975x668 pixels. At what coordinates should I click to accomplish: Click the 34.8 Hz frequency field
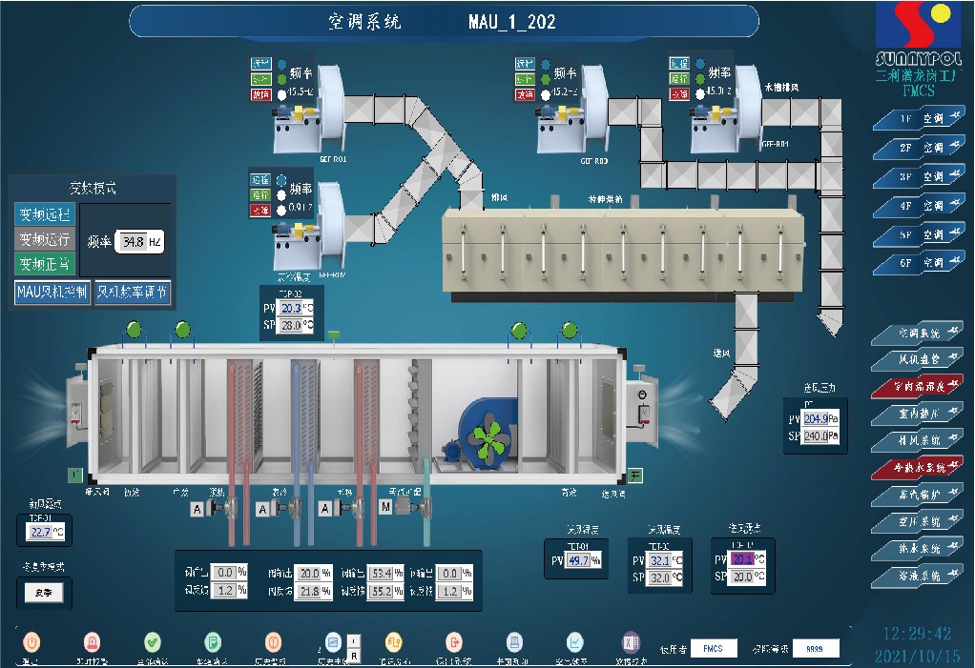click(x=138, y=242)
